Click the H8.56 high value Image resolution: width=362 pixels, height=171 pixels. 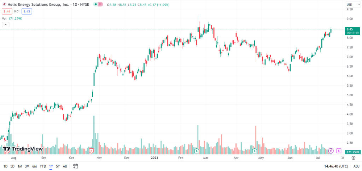(x=122, y=5)
